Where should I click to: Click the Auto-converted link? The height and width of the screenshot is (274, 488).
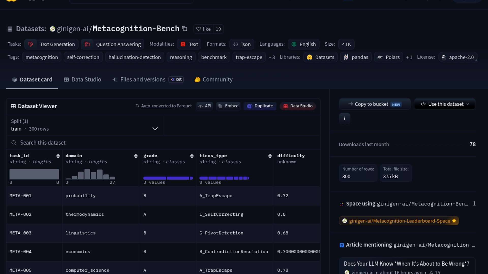pyautogui.click(x=156, y=106)
